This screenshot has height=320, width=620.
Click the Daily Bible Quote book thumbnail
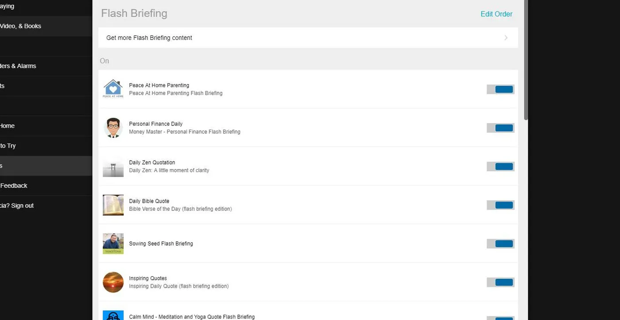(x=113, y=204)
